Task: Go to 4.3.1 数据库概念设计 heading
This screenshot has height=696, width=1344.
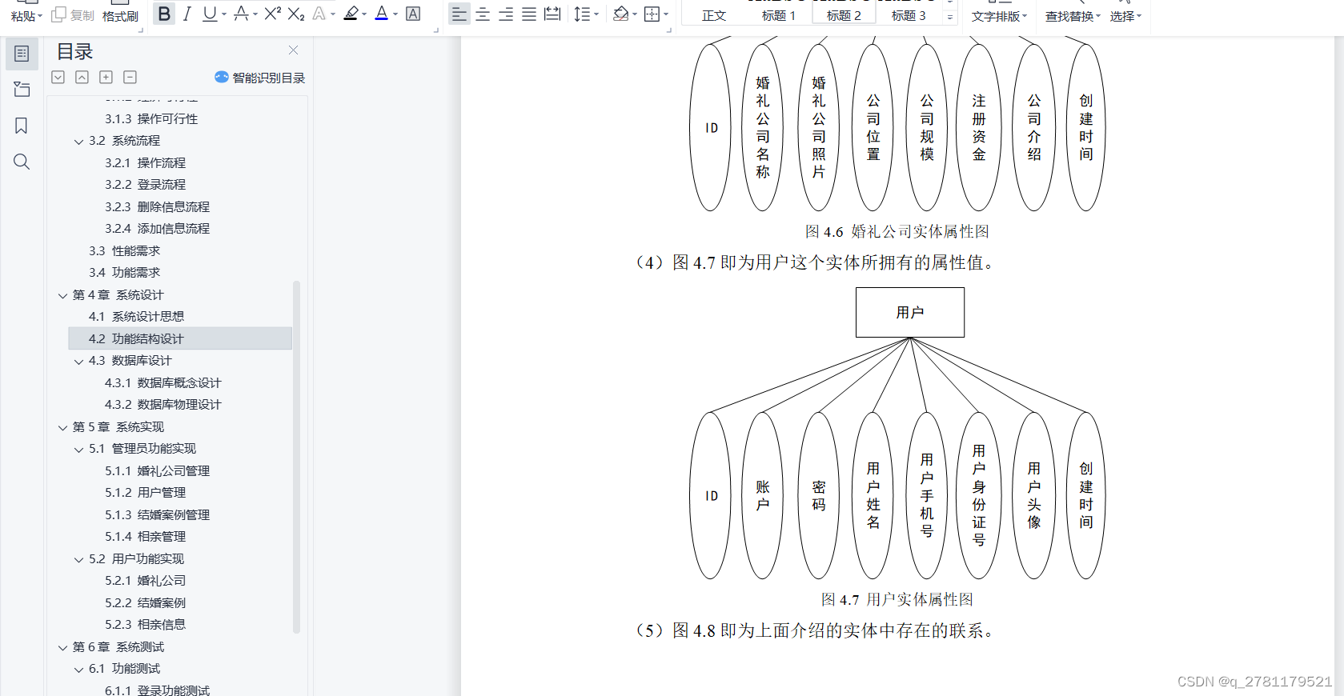Action: coord(162,382)
